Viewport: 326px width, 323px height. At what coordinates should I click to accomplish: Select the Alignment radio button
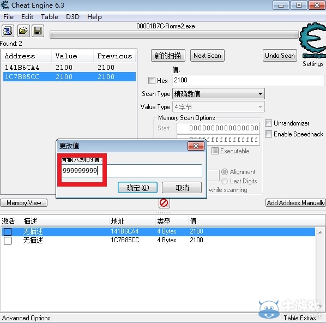pos(225,172)
